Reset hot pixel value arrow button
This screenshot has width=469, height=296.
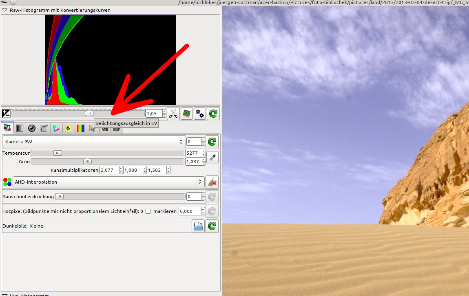click(212, 211)
